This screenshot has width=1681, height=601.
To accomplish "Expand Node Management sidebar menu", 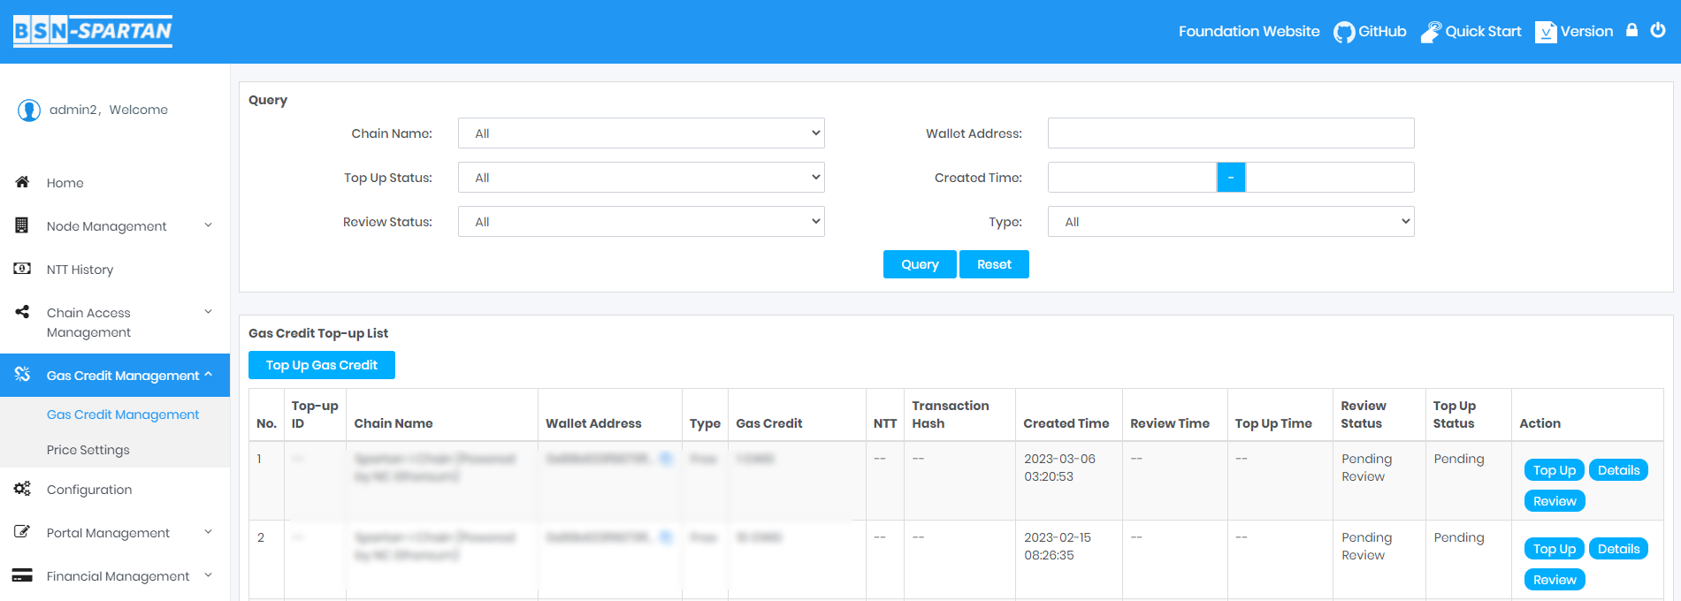I will (115, 226).
